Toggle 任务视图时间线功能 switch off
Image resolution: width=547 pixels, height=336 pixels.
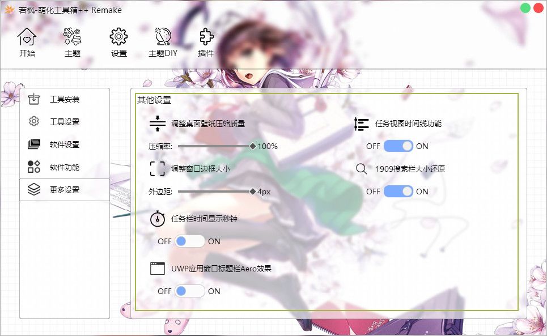click(x=398, y=146)
